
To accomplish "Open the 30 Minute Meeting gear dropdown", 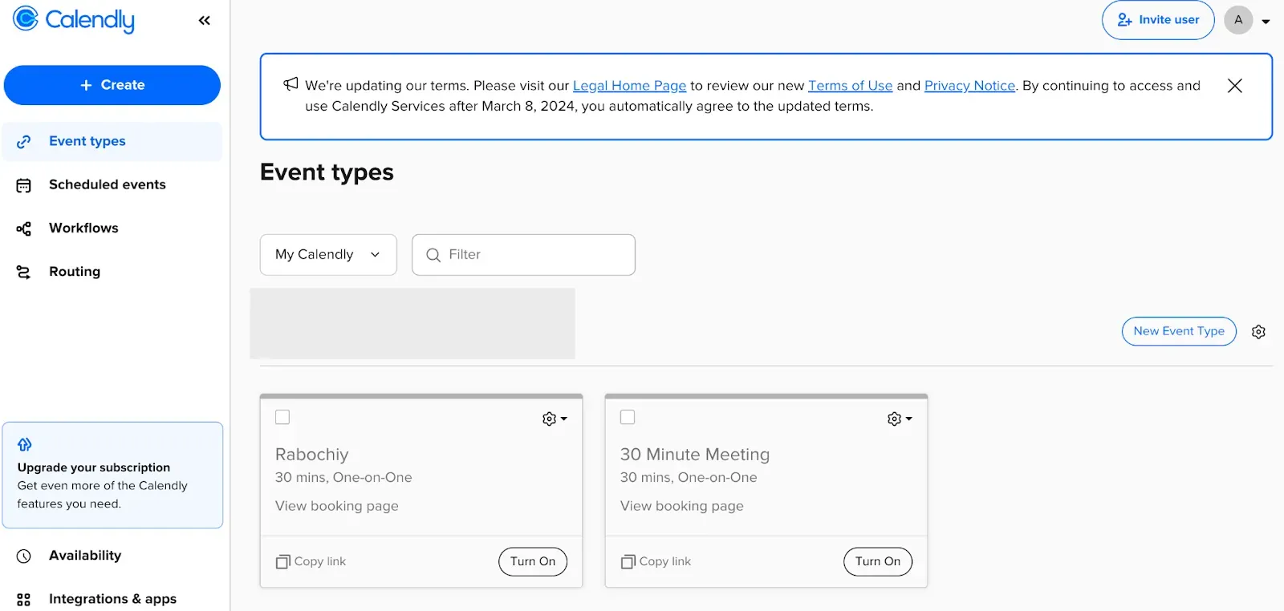I will coord(900,419).
